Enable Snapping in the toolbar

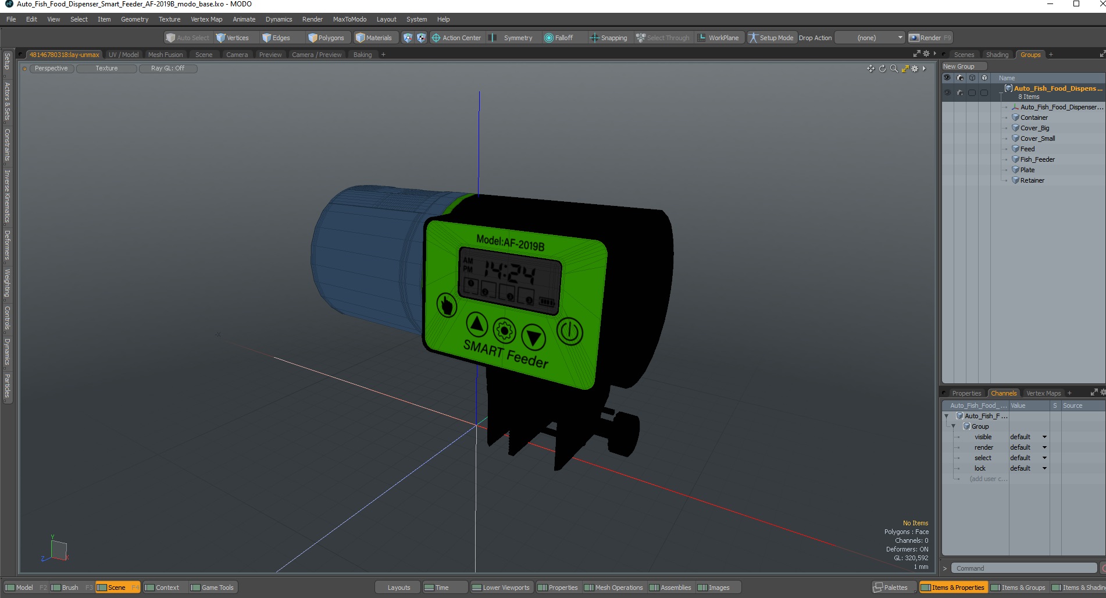coord(608,38)
